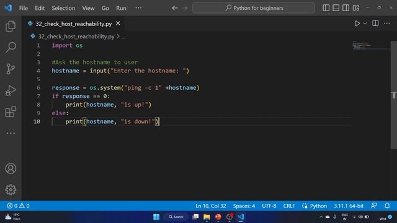
Task: Open File Explorer from taskbar
Action: coord(207,217)
